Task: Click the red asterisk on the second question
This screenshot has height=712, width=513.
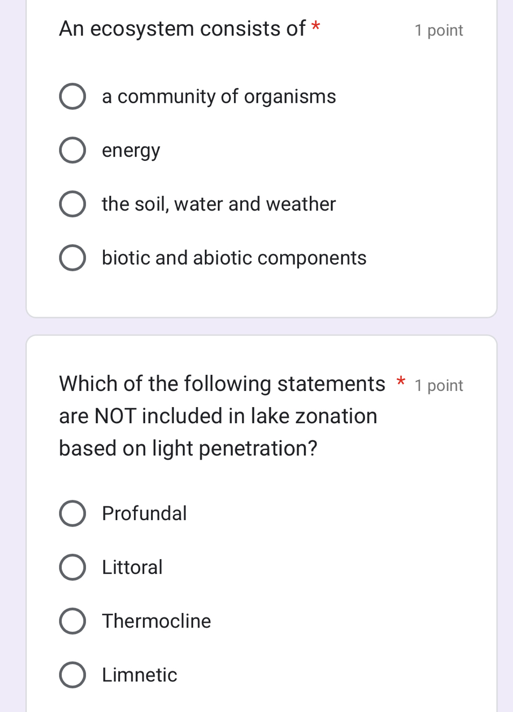Action: point(401,383)
